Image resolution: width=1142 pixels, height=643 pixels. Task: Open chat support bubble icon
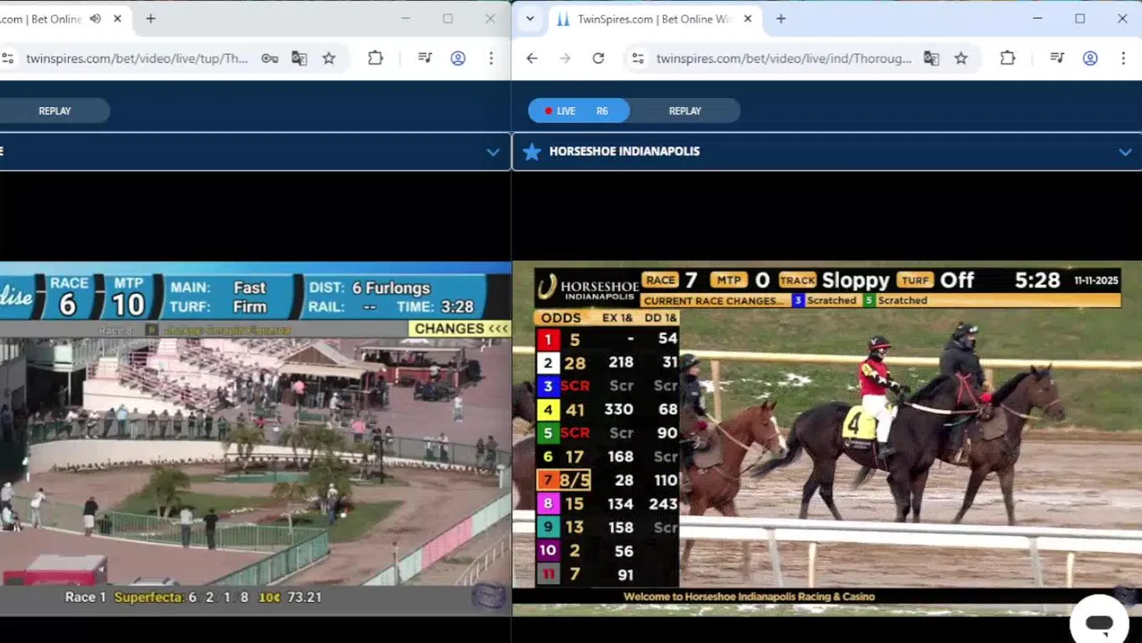coord(1099,623)
